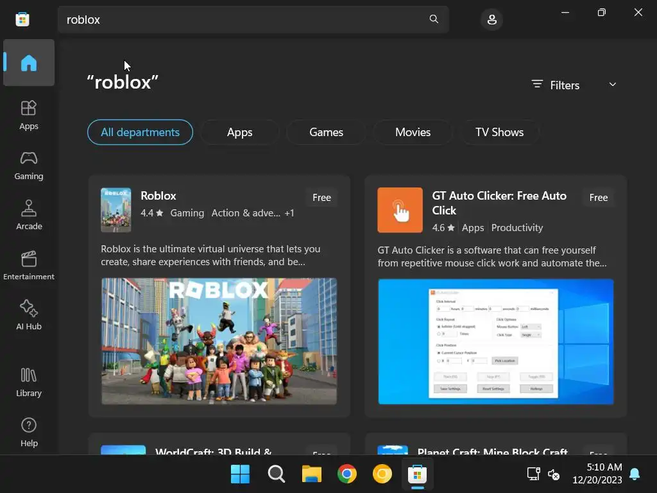Open Arcade from the sidebar
The height and width of the screenshot is (493, 657).
tap(29, 215)
